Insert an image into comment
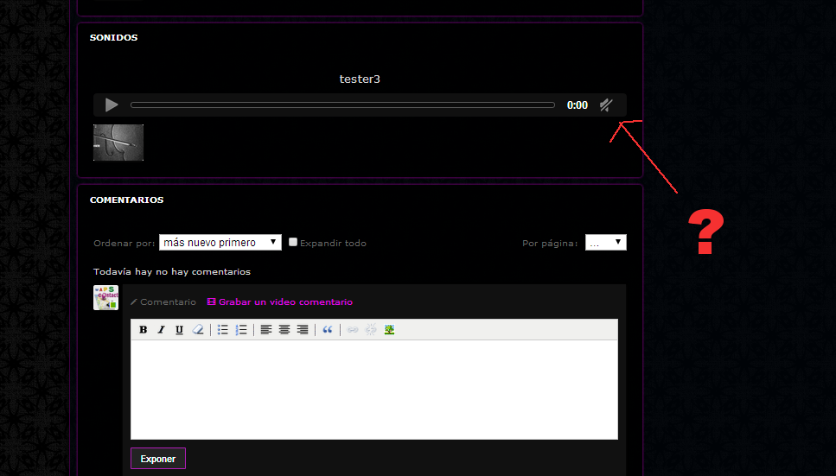This screenshot has height=476, width=836. click(x=389, y=330)
